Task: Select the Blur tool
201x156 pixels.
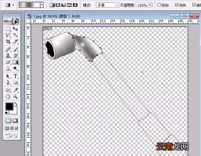Action: 8,69
